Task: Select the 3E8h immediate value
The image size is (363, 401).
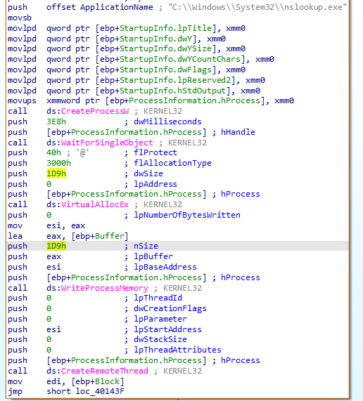Action: click(56, 121)
